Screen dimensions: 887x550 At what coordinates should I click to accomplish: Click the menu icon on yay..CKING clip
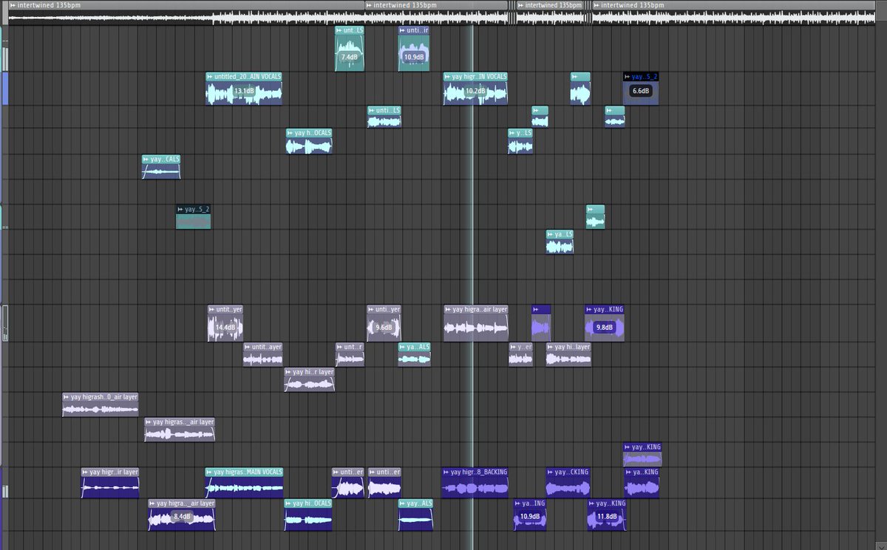click(x=551, y=472)
